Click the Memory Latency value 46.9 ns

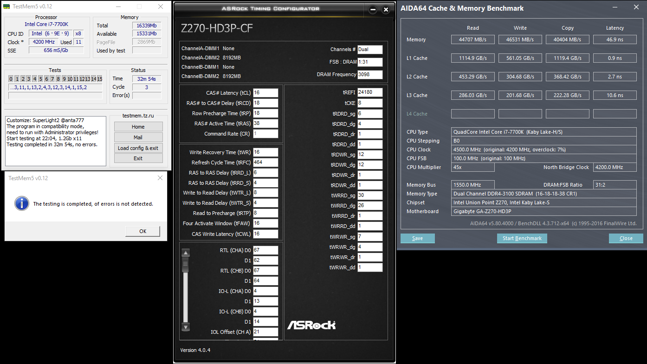[615, 39]
